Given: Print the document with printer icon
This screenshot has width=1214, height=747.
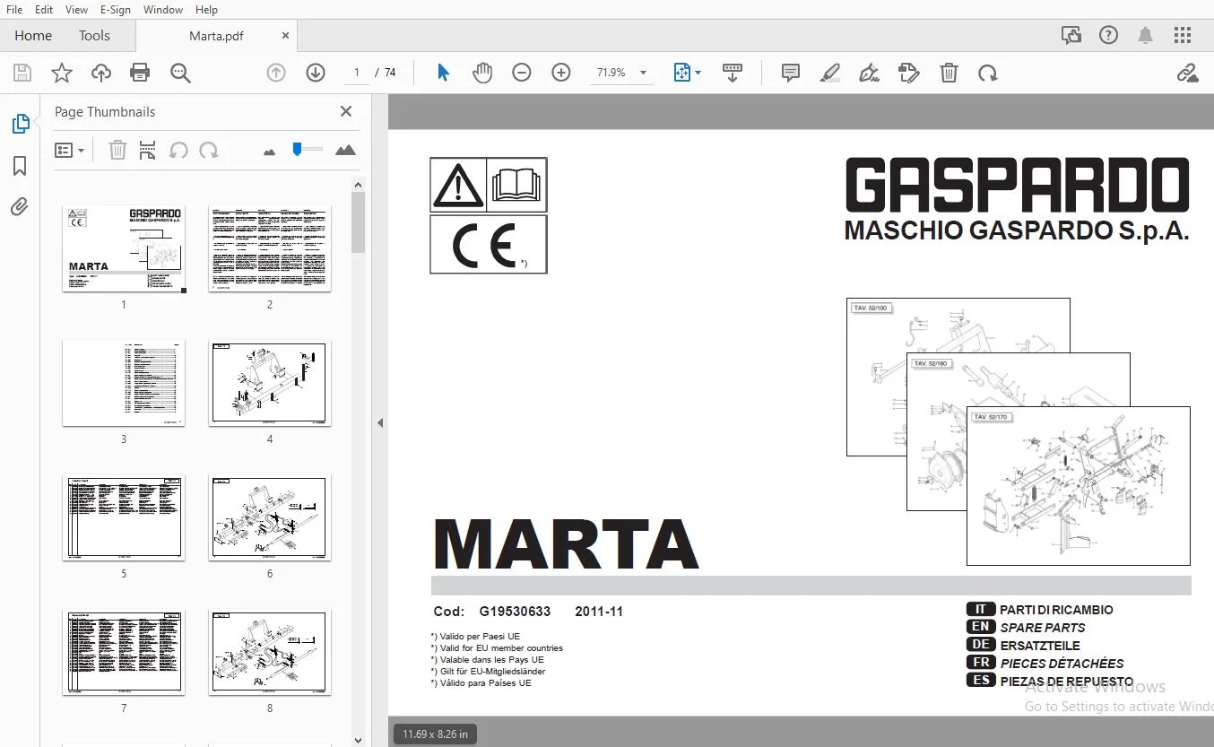Looking at the screenshot, I should [140, 73].
